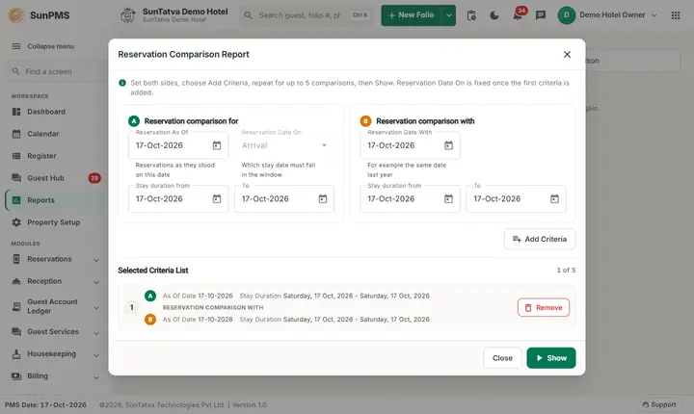Click the Reservation As Of date field
Screen dimensions: 694x414
click(178, 145)
